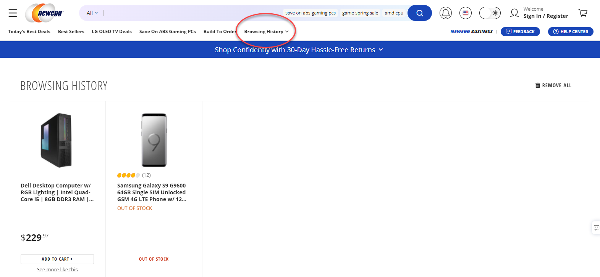Open Save On ABS Gaming PCs
This screenshot has width=600, height=277.
[x=167, y=32]
